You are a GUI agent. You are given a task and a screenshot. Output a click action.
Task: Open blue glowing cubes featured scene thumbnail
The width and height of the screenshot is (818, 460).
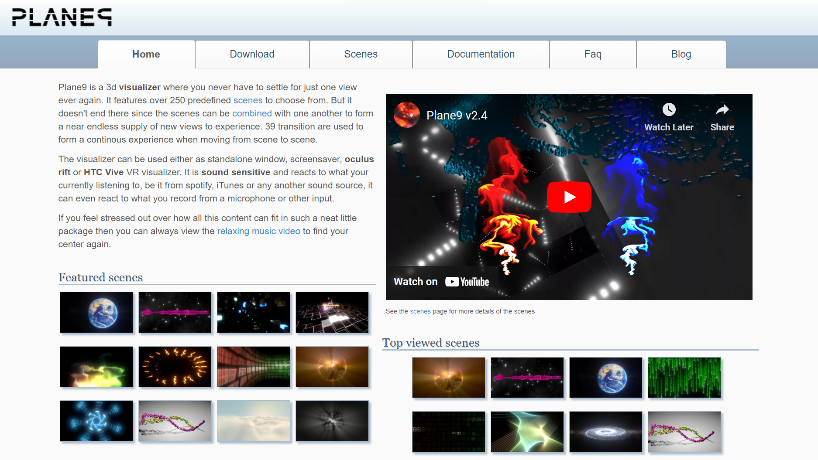point(254,312)
